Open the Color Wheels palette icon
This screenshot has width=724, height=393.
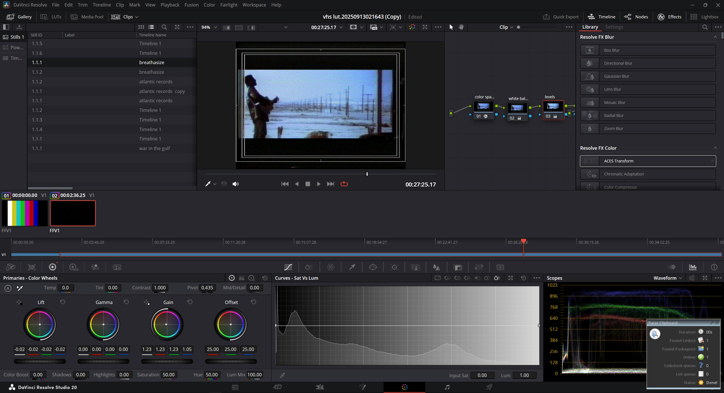pos(53,267)
